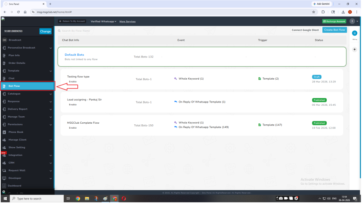362x203 pixels.
Task: Click the Connect Google Sheet button
Action: pyautogui.click(x=305, y=30)
